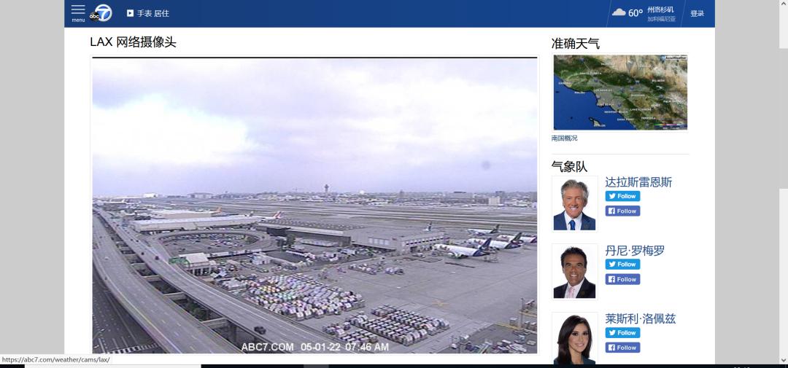Click the cloud weather icon
Viewport: 788px width, 368px height.
[x=619, y=12]
